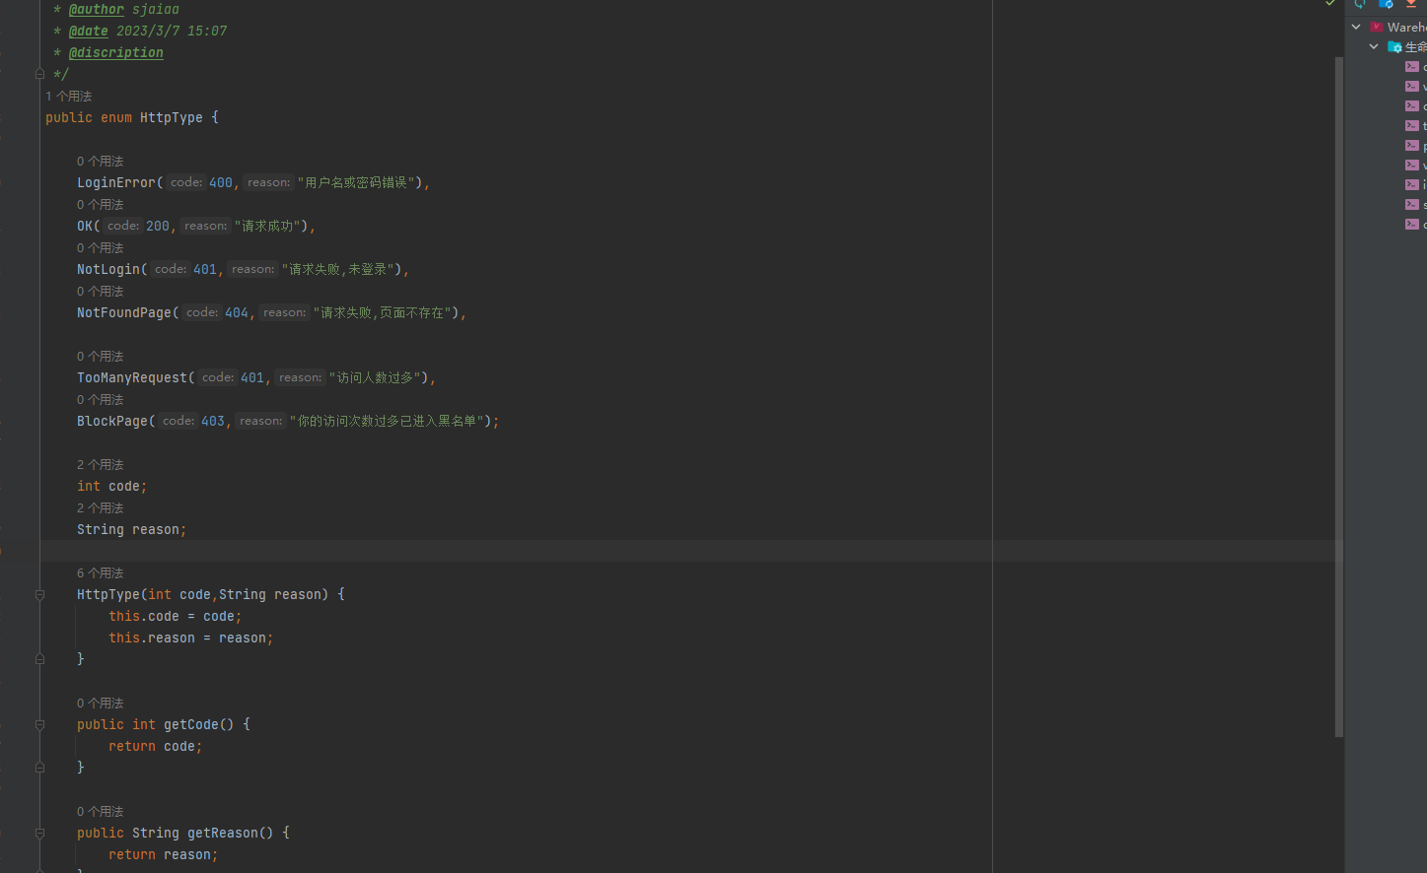The image size is (1427, 873).
Task: Place cursor on NotFoundPage enum constant
Action: tap(124, 312)
